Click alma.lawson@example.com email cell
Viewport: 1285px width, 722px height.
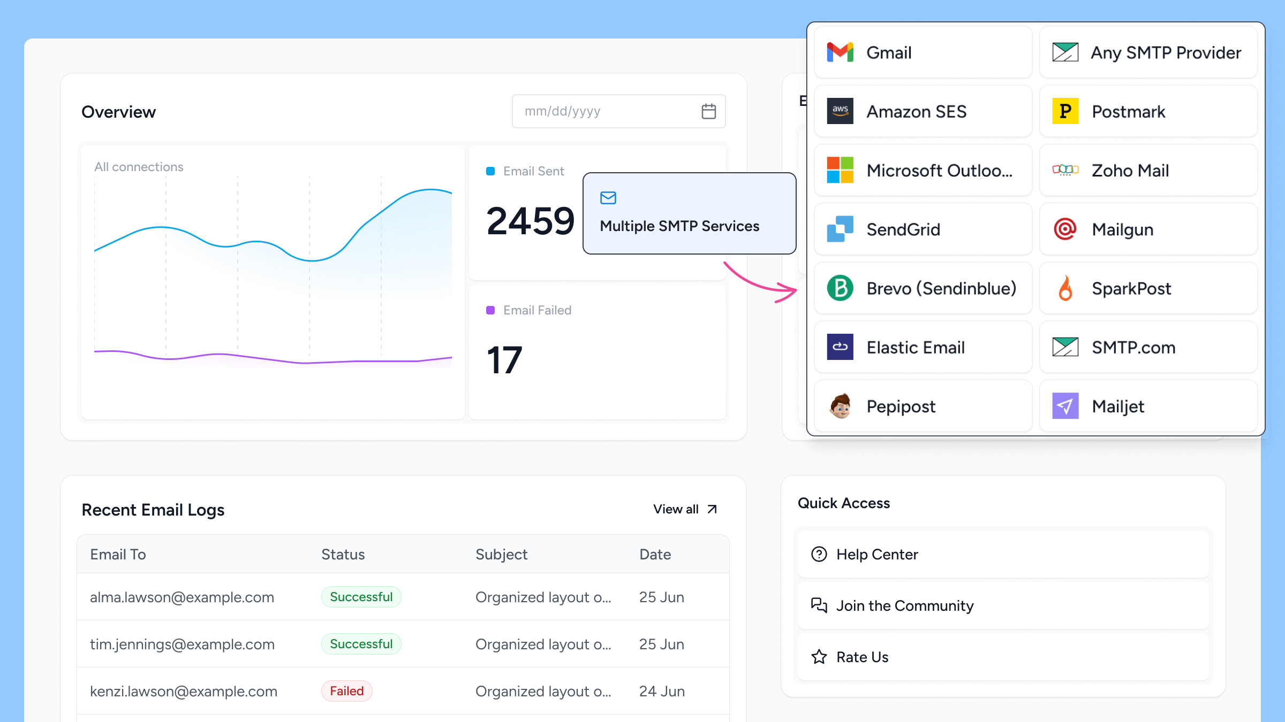pos(182,597)
